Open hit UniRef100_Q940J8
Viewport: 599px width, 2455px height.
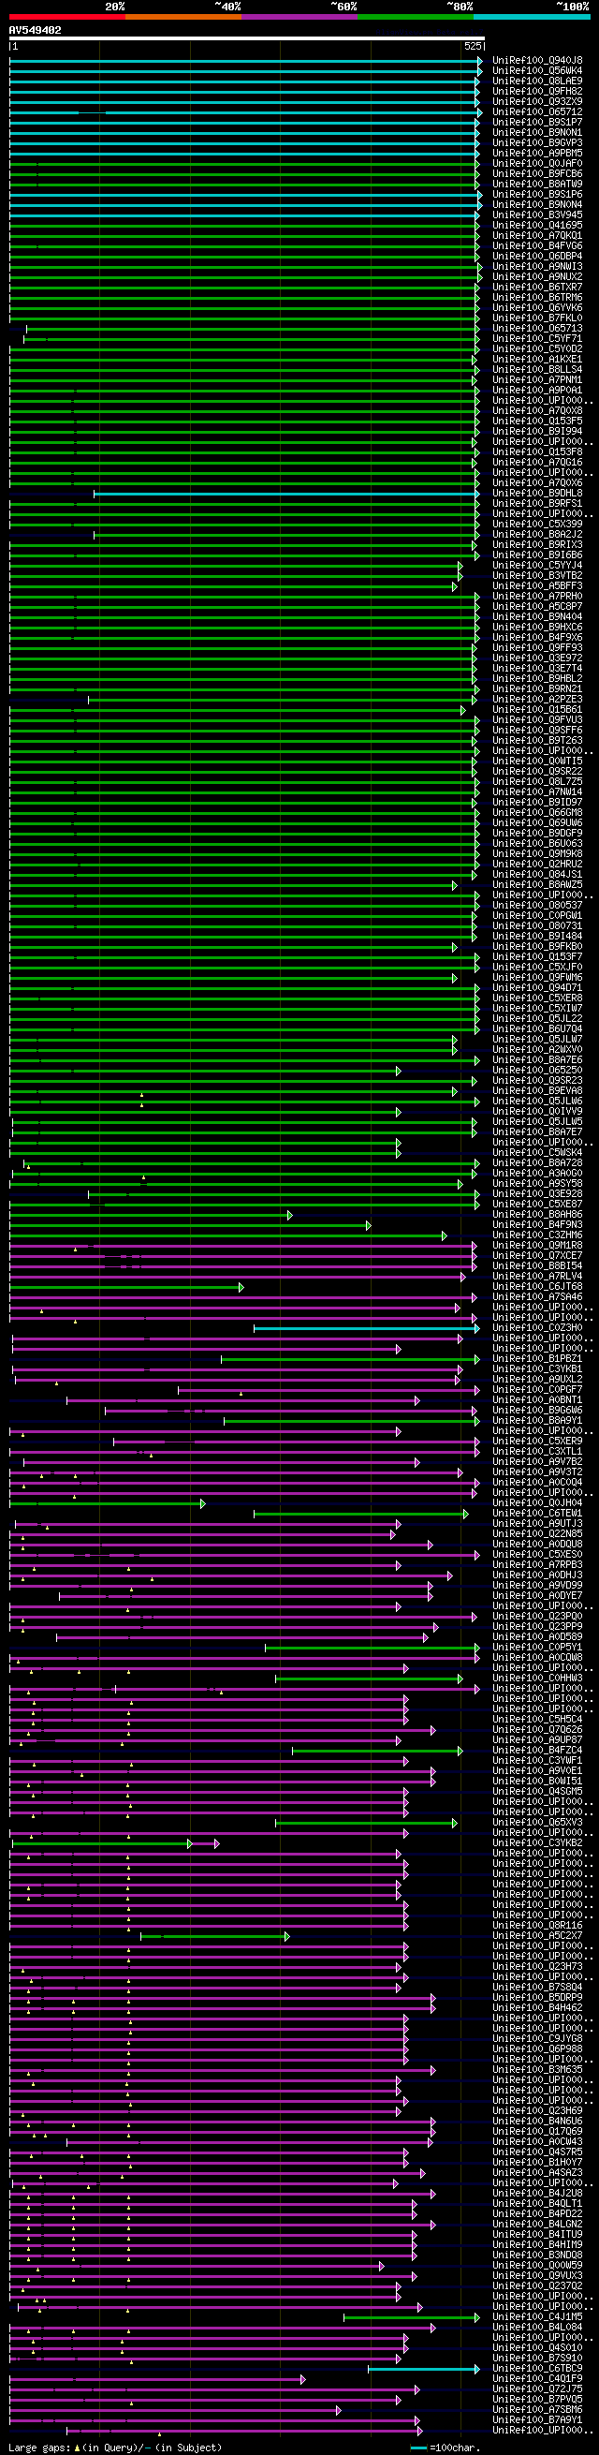[537, 61]
